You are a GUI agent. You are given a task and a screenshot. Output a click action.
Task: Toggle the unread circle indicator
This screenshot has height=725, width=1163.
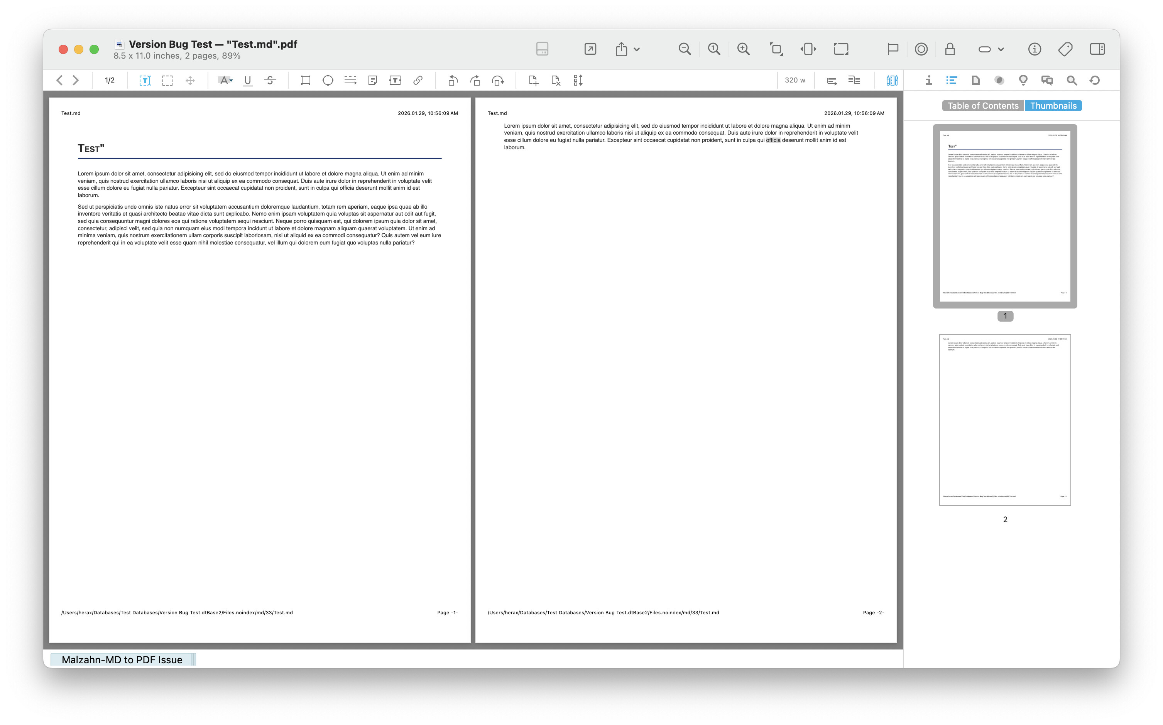[921, 49]
